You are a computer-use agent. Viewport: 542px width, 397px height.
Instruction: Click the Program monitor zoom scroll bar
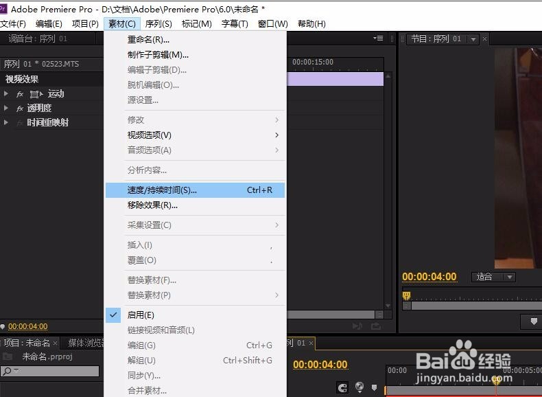[473, 306]
